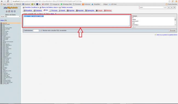Close the browser find bar
Image resolution: width=178 pixels, height=104 pixels.
(x=175, y=7)
